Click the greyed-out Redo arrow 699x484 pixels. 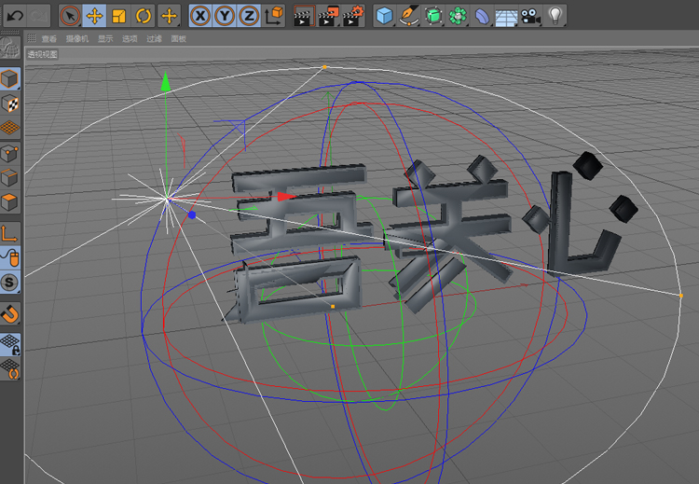(x=39, y=17)
